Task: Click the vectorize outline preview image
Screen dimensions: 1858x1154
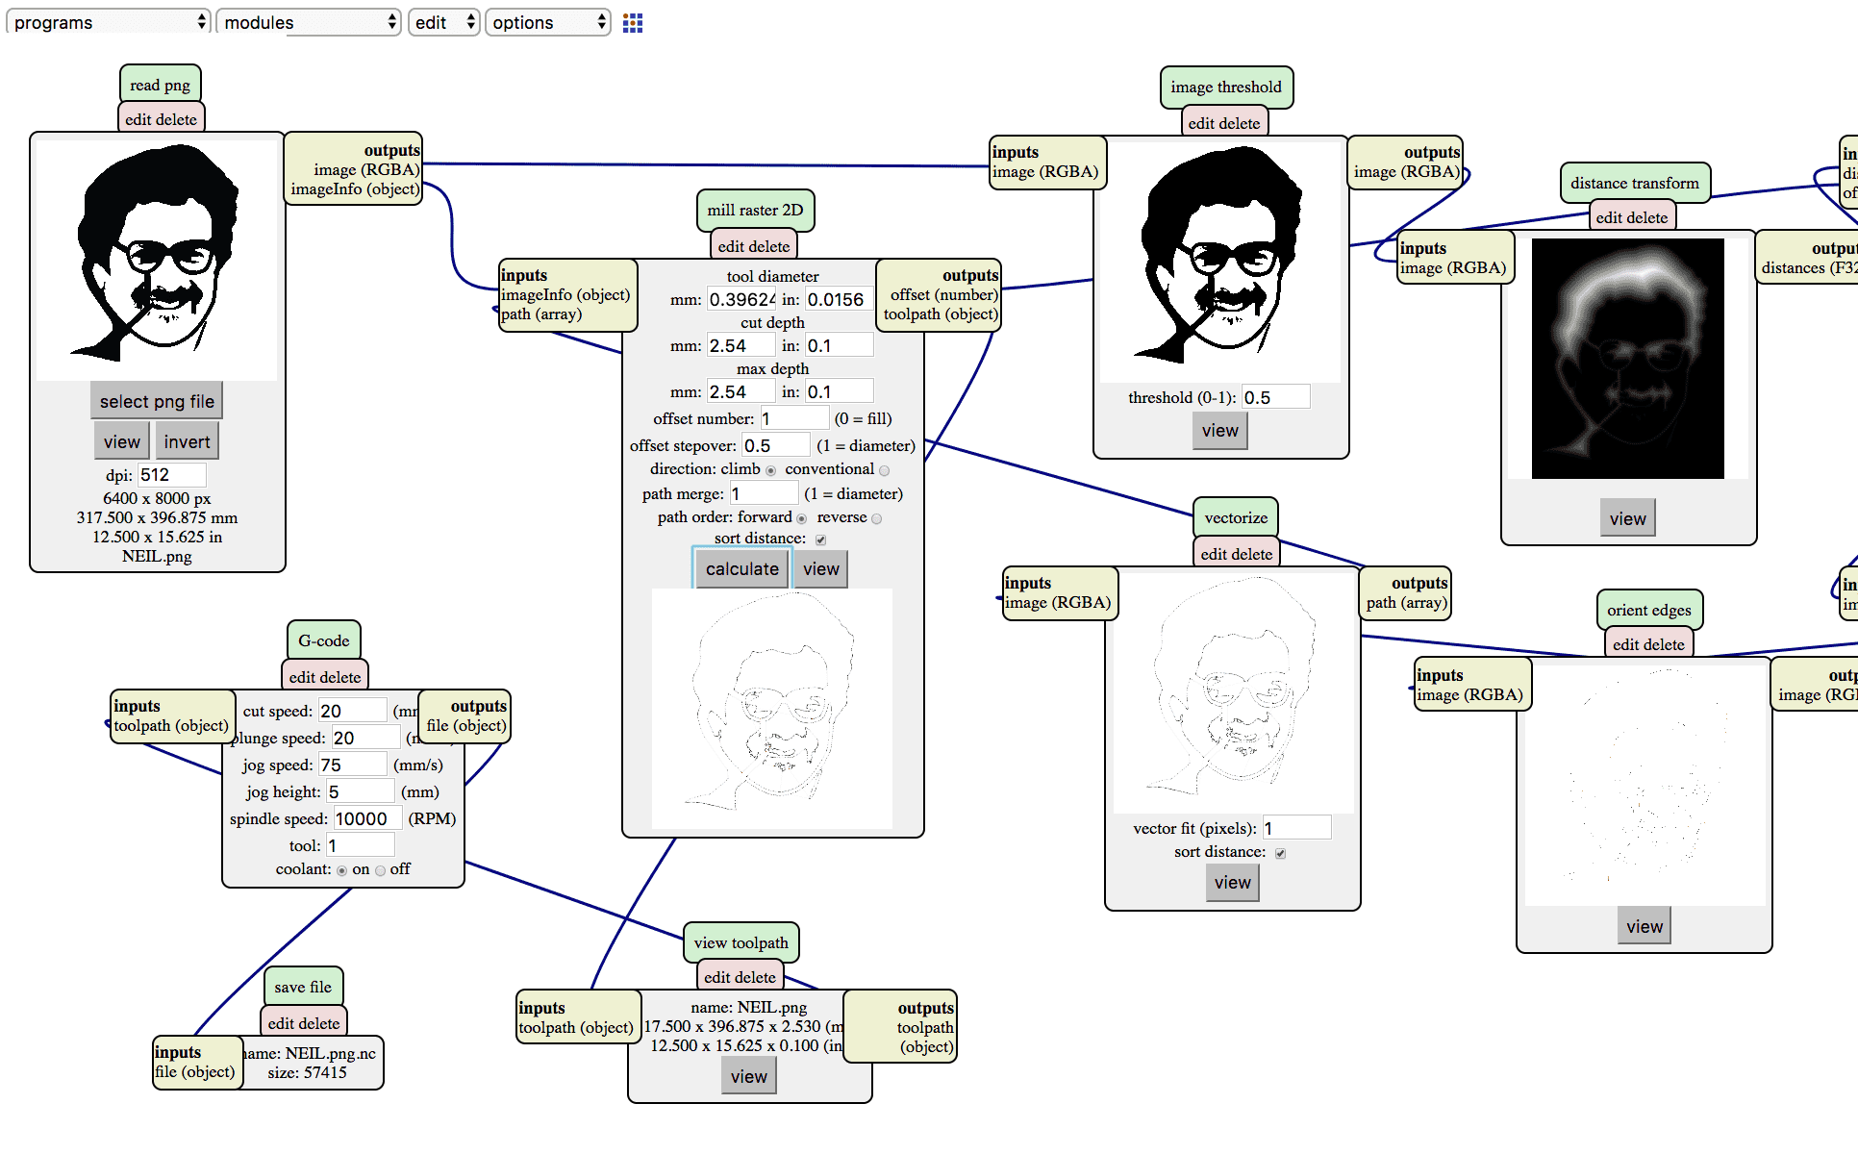Action: click(1233, 692)
